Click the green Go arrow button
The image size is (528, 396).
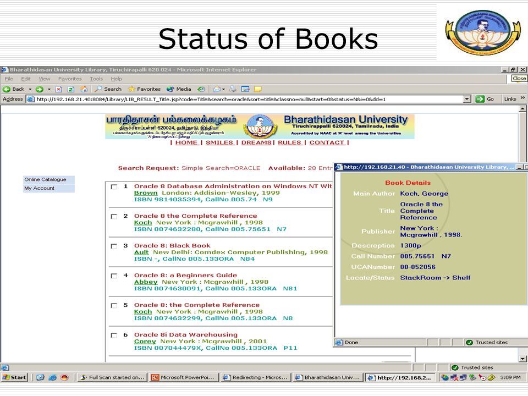(x=480, y=99)
